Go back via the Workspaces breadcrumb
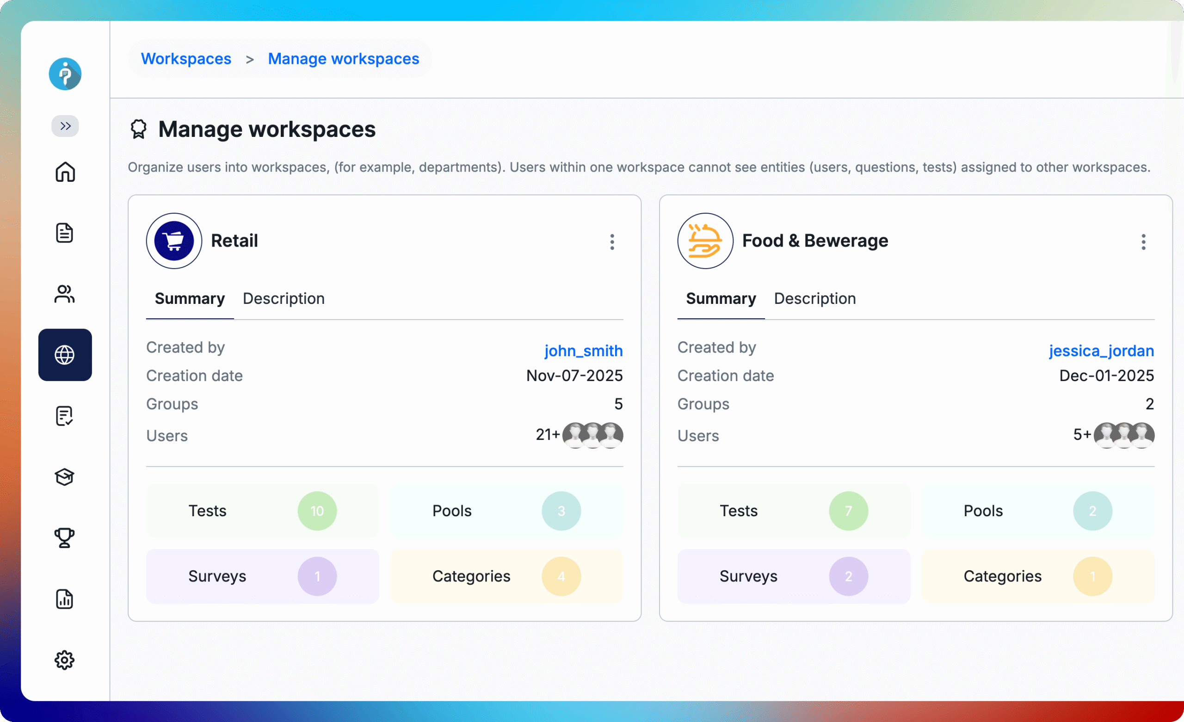 (186, 58)
